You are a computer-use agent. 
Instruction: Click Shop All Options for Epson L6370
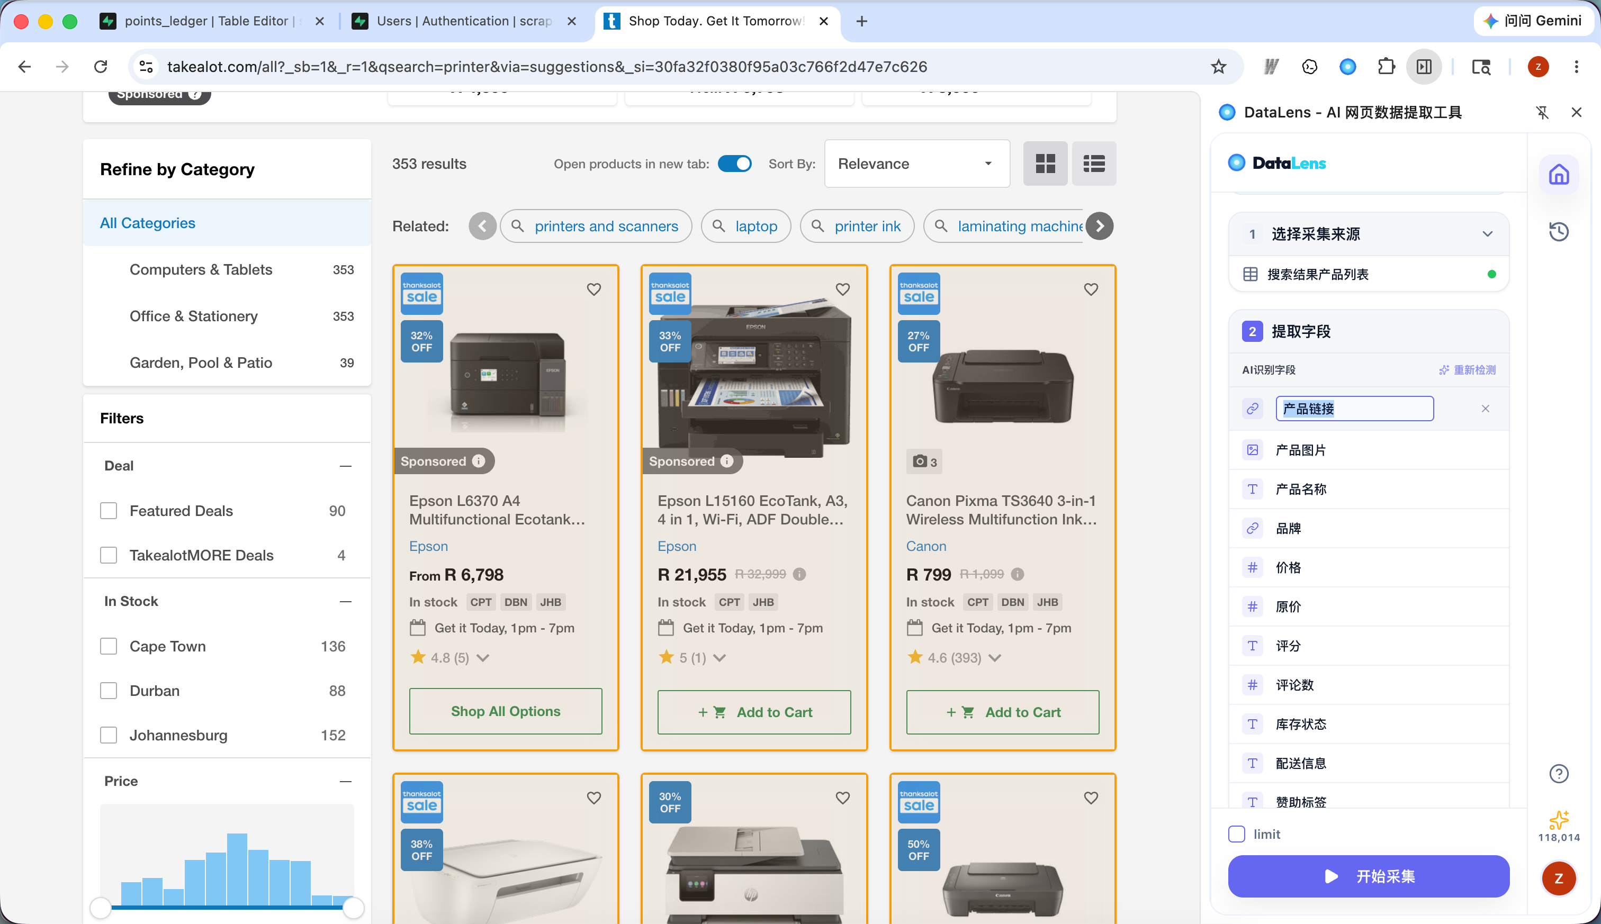505,711
